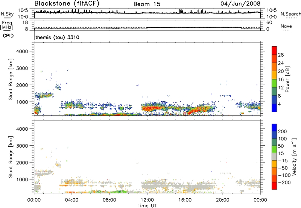The width and height of the screenshot is (301, 208).
Task: Click the 'Velocity [m s-1]' colorbar title
Action: point(294,157)
